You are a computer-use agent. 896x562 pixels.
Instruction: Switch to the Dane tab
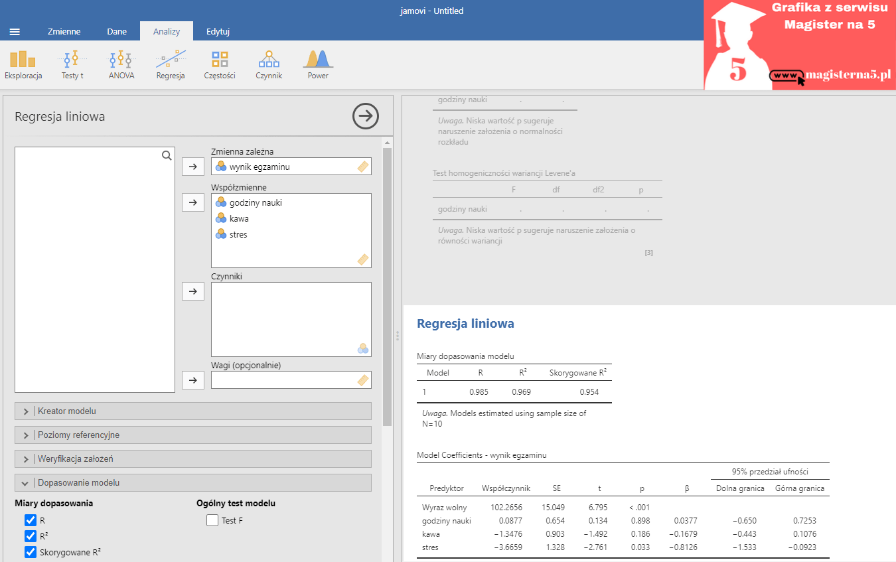tap(117, 32)
